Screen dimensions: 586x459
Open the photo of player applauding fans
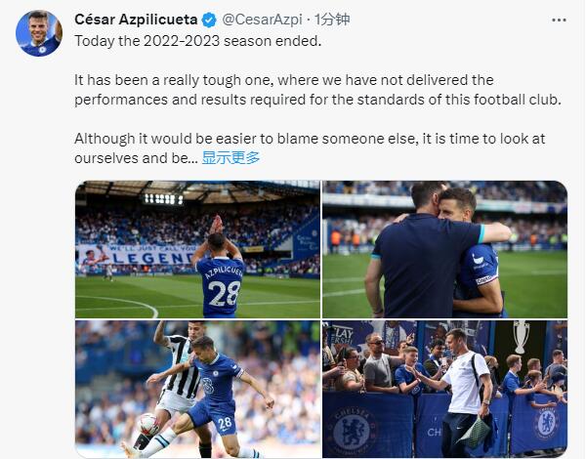pyautogui.click(x=197, y=249)
